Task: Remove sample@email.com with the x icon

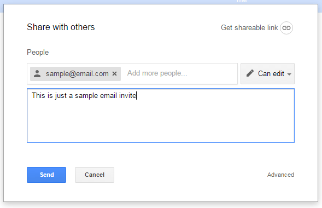Action: pos(115,73)
